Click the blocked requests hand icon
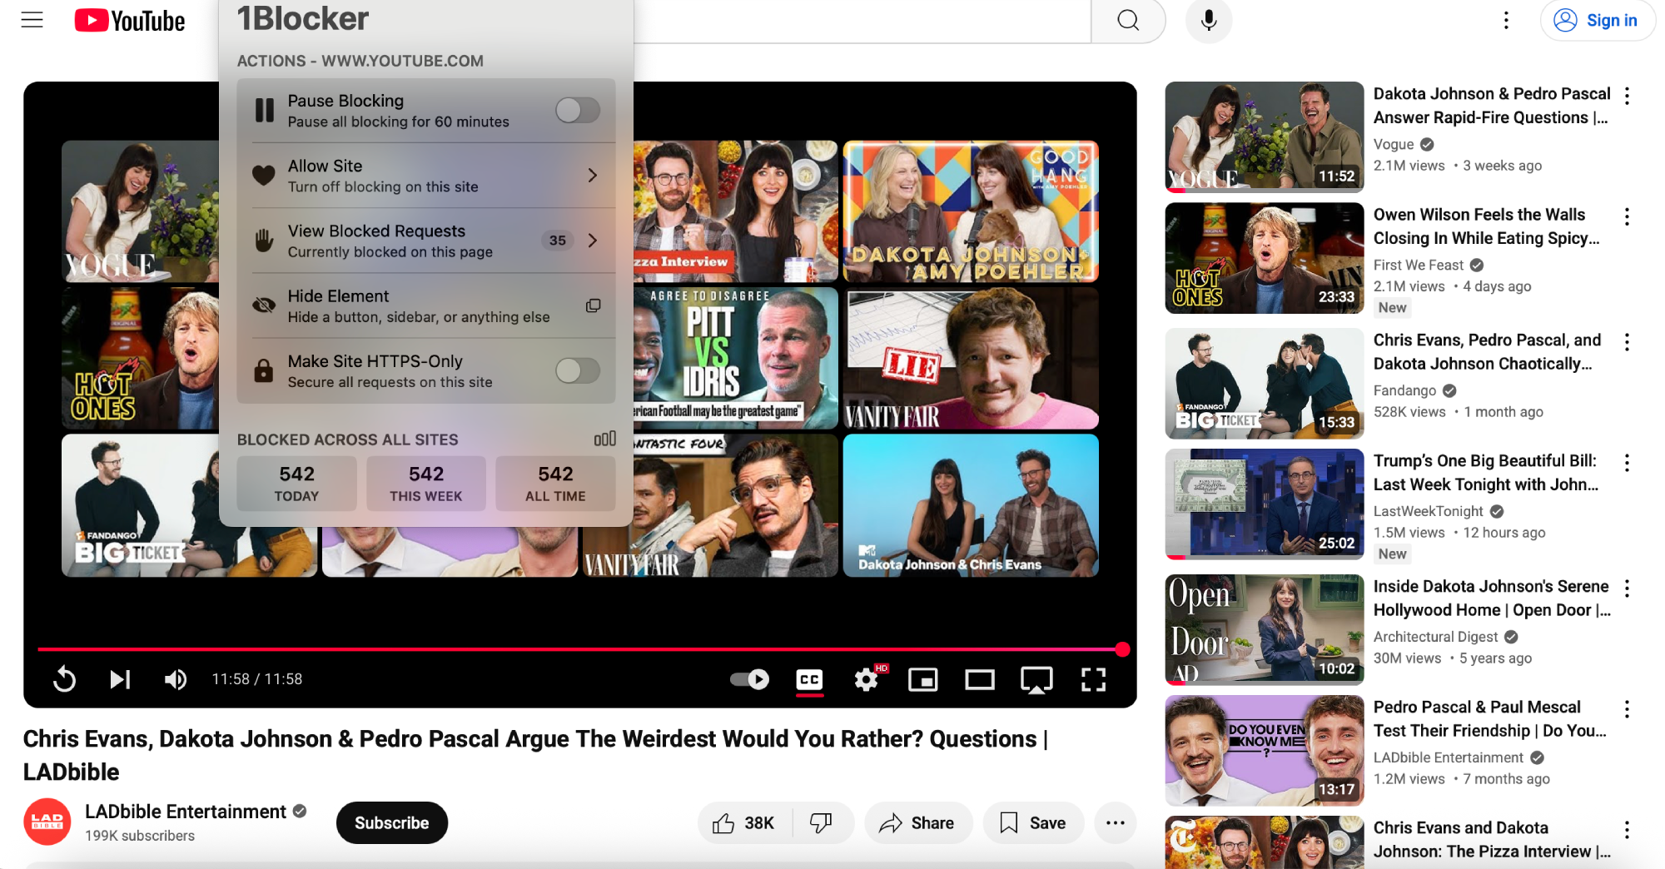This screenshot has width=1665, height=869. pyautogui.click(x=264, y=241)
